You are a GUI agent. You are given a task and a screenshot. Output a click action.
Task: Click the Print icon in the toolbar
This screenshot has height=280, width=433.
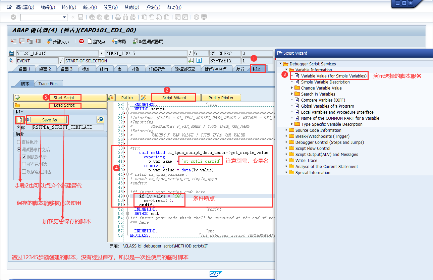pos(118,17)
